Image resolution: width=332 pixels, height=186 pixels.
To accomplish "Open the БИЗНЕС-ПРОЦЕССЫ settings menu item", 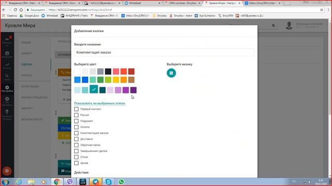I will coord(34,98).
